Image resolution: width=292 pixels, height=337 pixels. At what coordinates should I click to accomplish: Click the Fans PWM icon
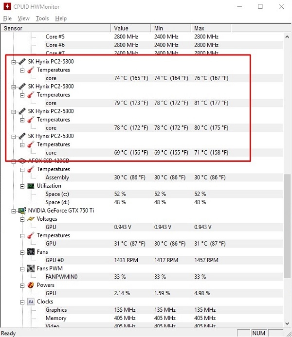pos(31,268)
